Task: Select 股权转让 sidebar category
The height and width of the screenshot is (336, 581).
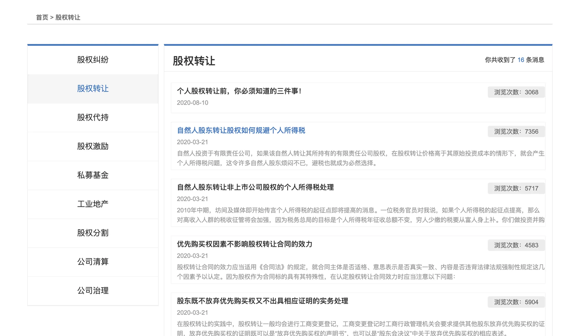Action: [93, 88]
